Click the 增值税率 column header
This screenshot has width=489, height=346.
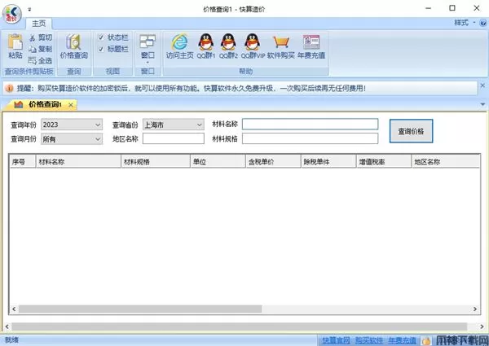pos(384,162)
